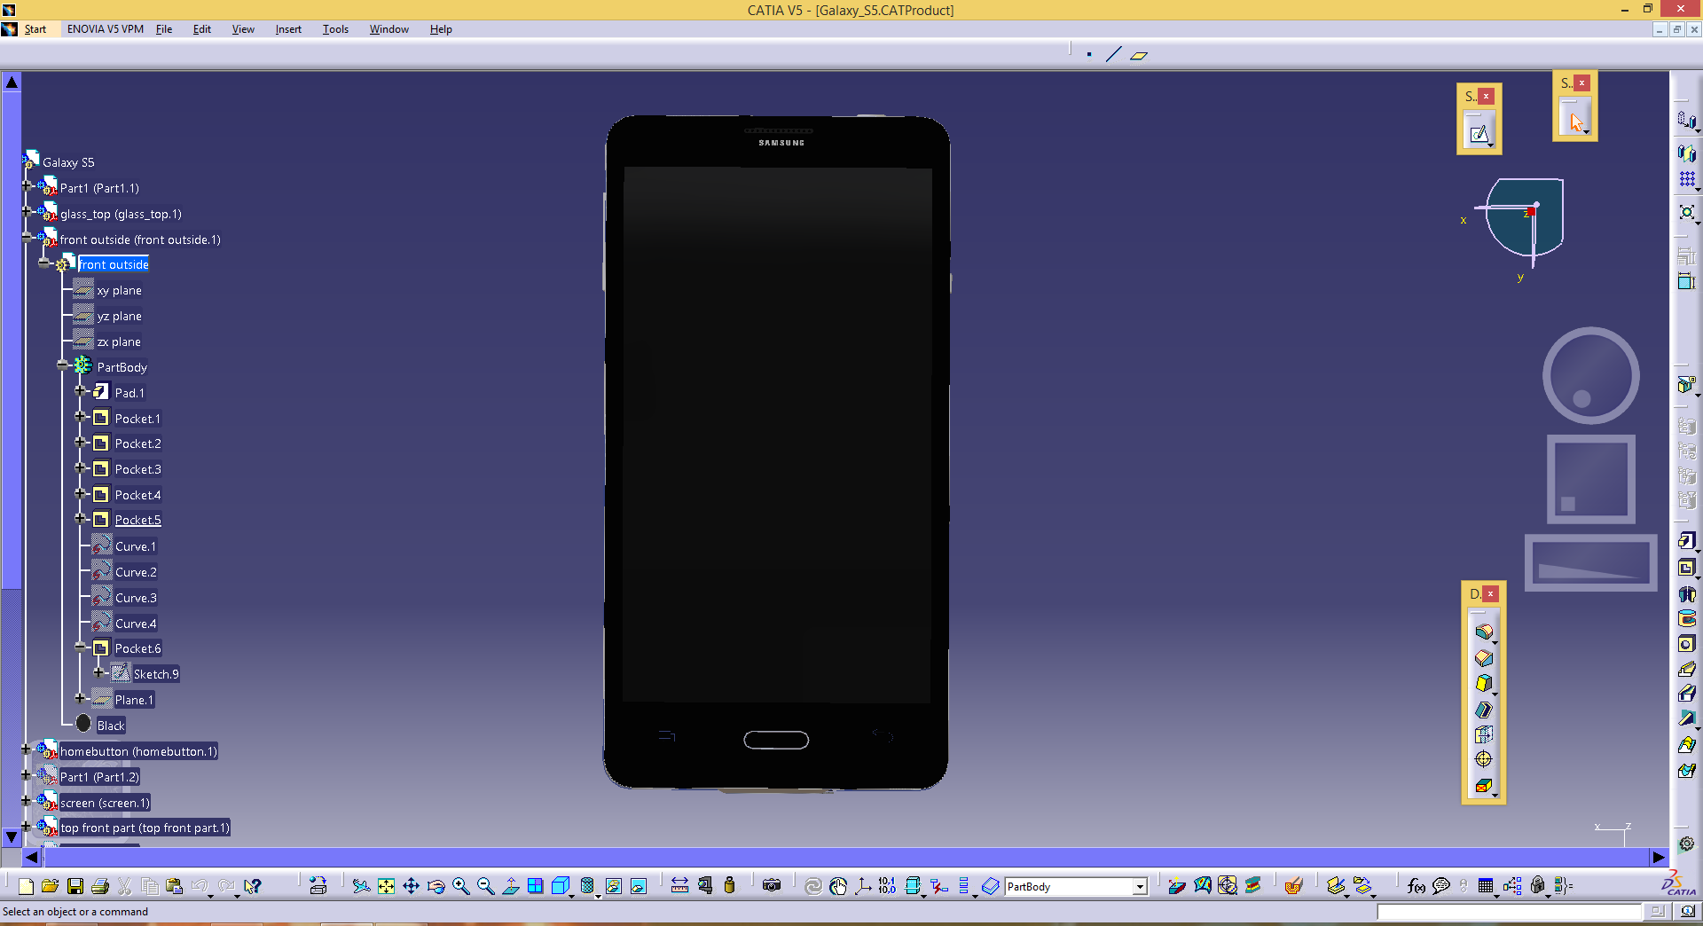This screenshot has width=1703, height=926.
Task: Click the Capture camera icon
Action: [772, 886]
